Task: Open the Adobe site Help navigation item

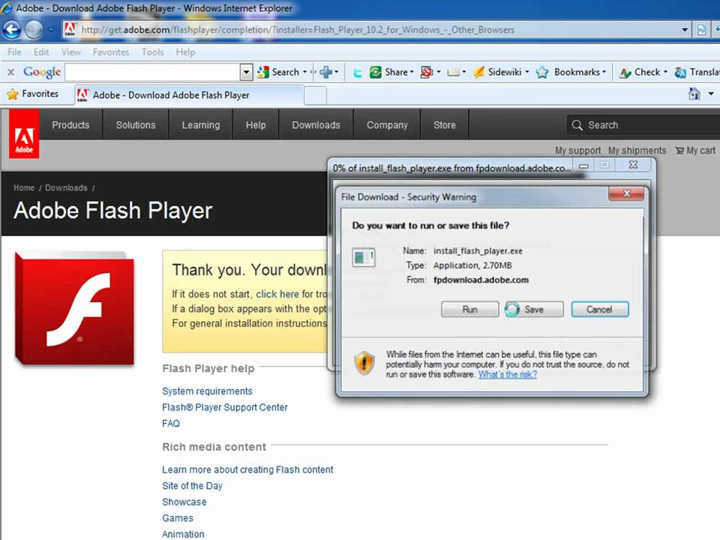Action: (x=256, y=125)
